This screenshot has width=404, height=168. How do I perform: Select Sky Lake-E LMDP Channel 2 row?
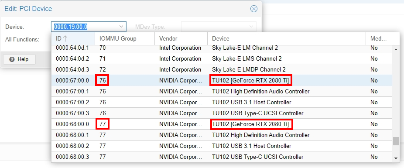coord(222,69)
